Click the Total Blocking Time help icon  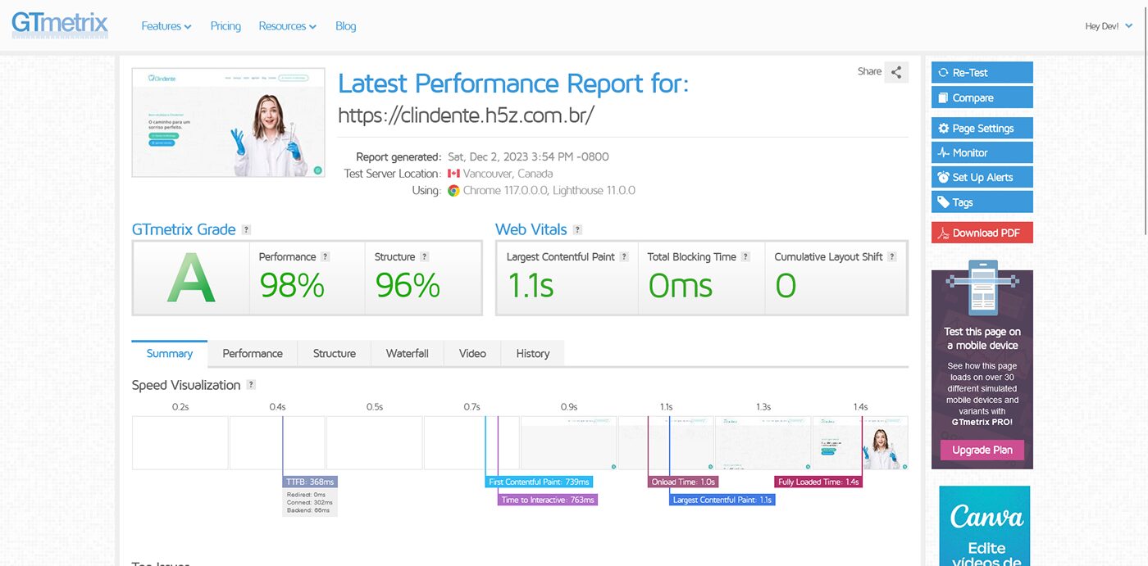click(x=745, y=257)
